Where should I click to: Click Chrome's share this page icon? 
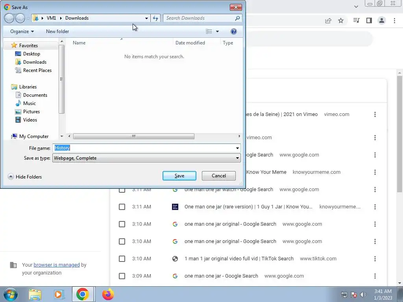pyautogui.click(x=328, y=20)
